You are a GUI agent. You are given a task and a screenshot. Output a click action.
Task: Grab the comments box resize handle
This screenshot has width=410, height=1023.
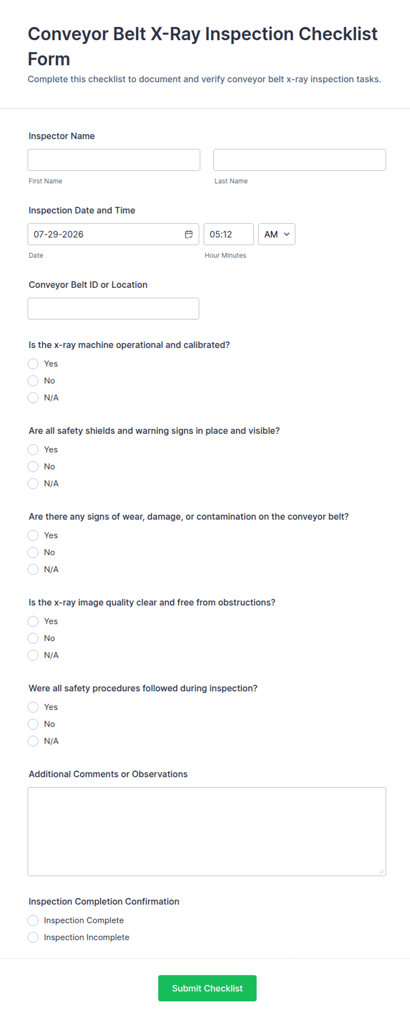(381, 871)
